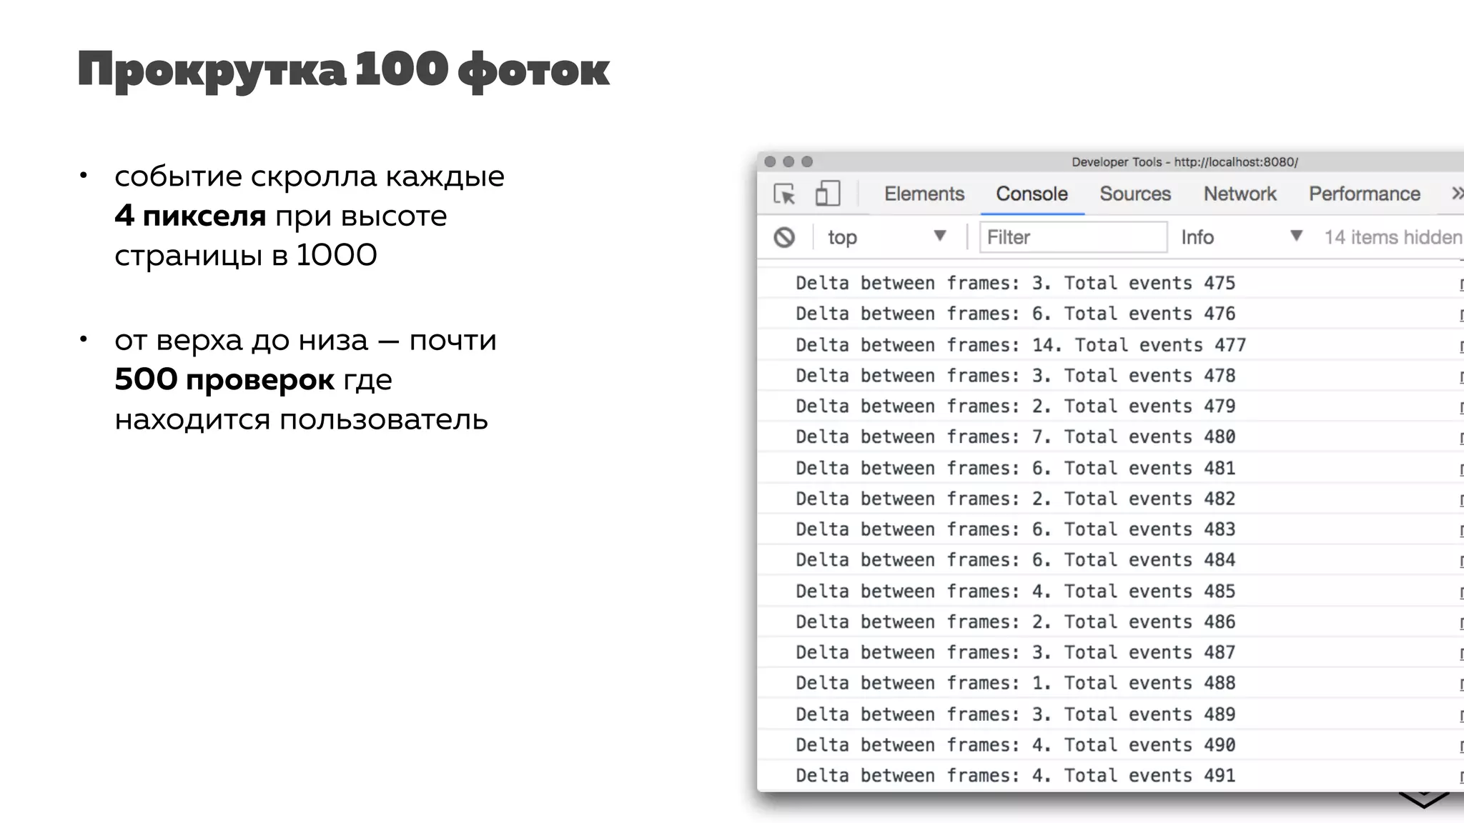
Task: Select log line 'Total events 476'
Action: [x=1110, y=314]
